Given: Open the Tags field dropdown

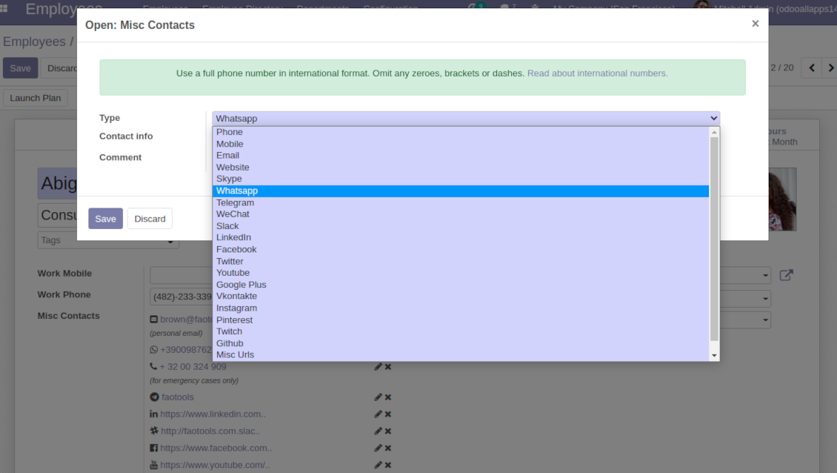Looking at the screenshot, I should coord(170,242).
